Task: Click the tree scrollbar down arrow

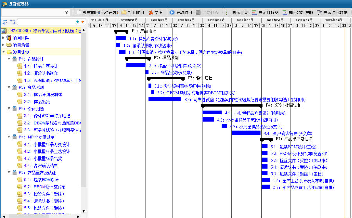Action: pyautogui.click(x=84, y=211)
